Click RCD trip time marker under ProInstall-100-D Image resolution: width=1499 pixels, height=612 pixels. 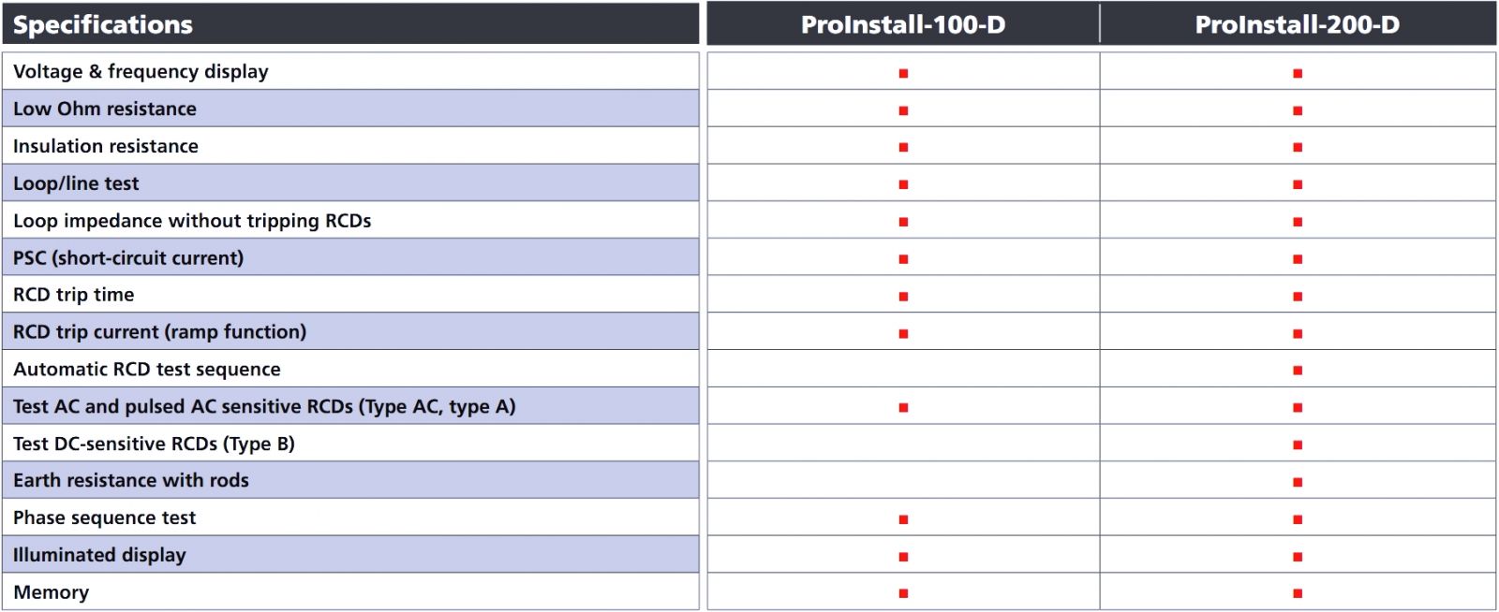tap(903, 297)
